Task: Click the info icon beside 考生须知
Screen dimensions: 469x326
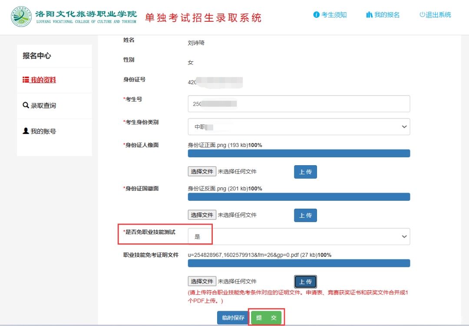Action: pyautogui.click(x=316, y=15)
